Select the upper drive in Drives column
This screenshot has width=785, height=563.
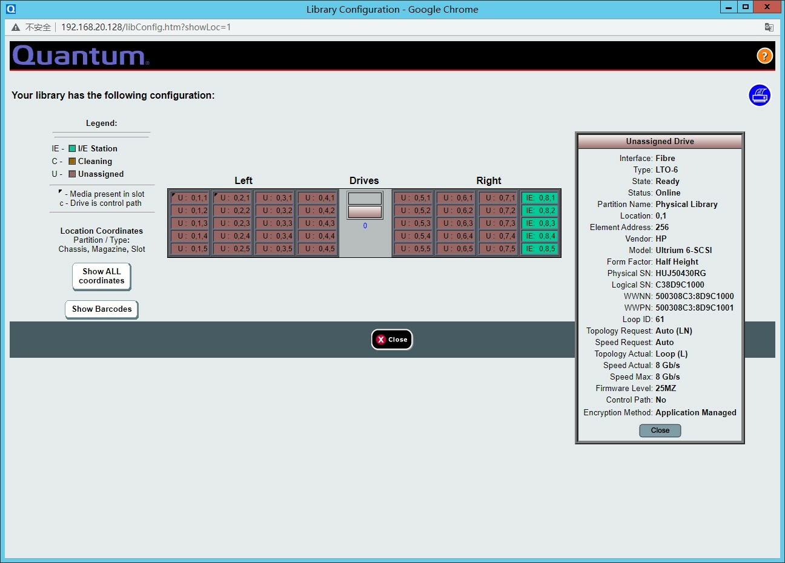(365, 199)
